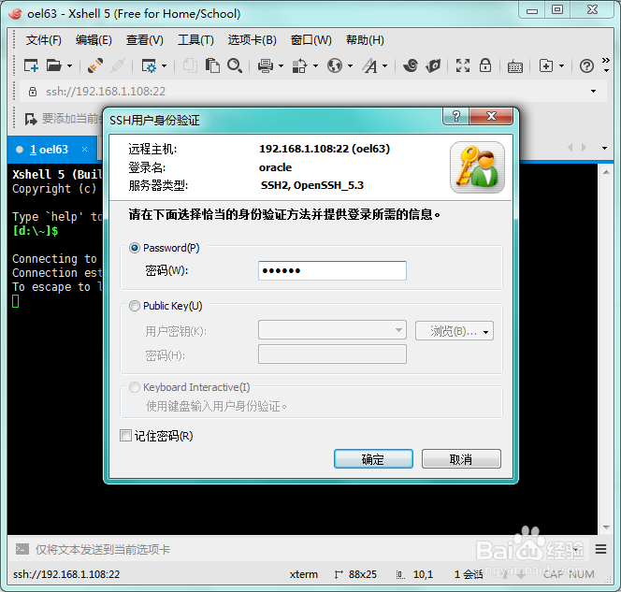This screenshot has height=592, width=621.
Task: Open the 帮助(H) menu
Action: [x=365, y=40]
